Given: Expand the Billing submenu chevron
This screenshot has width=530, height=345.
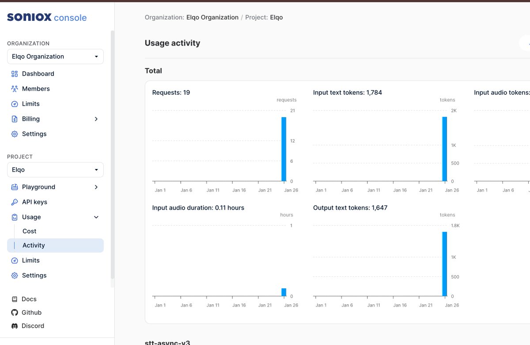Looking at the screenshot, I should 96,119.
